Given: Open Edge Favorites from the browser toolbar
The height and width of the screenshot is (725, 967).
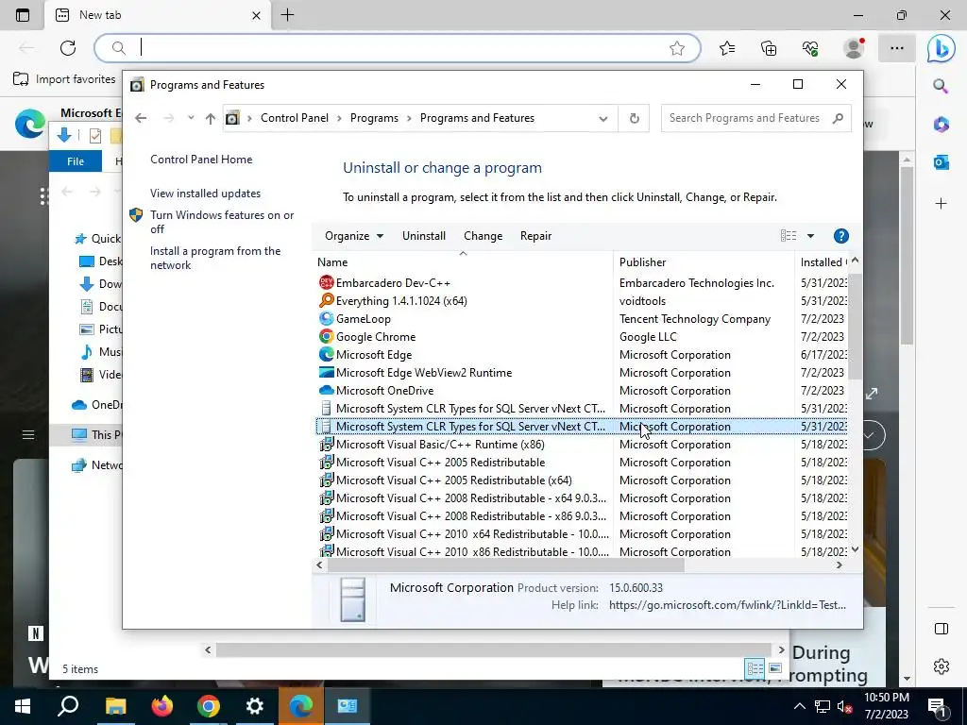Looking at the screenshot, I should 727,48.
